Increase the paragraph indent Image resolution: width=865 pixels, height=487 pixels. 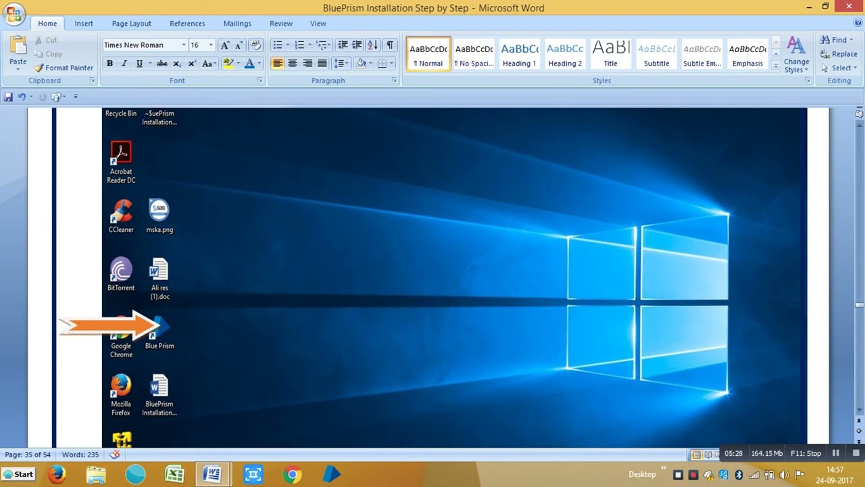[357, 45]
